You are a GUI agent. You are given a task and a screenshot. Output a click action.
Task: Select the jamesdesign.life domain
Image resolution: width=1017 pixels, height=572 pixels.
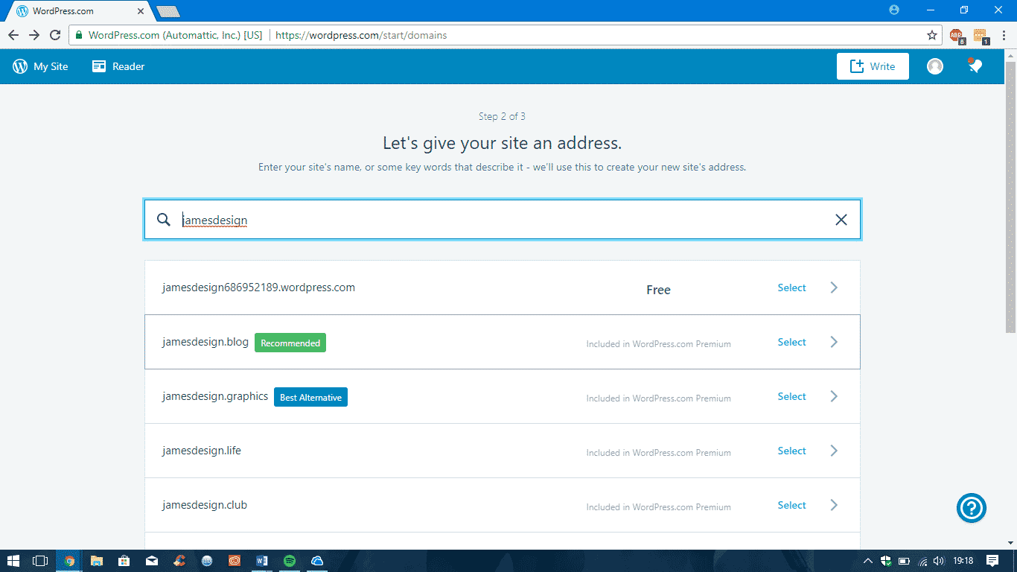[791, 451]
